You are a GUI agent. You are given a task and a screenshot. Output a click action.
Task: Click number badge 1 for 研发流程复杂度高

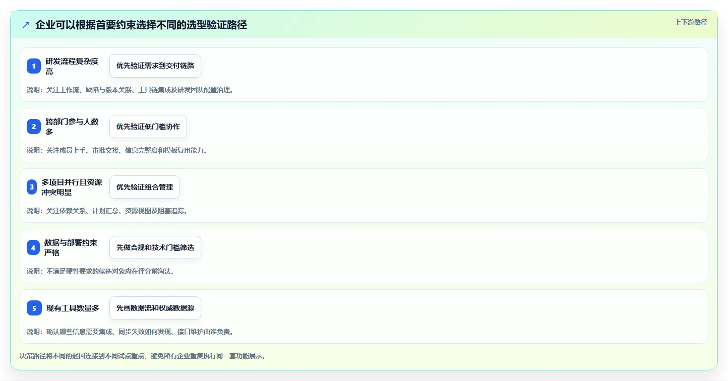(34, 66)
